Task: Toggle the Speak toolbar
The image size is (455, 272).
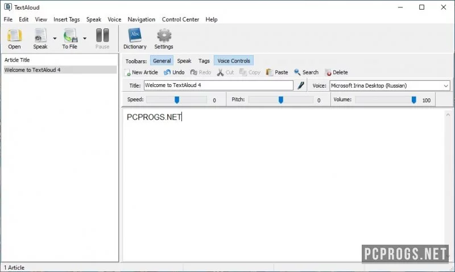Action: point(184,61)
